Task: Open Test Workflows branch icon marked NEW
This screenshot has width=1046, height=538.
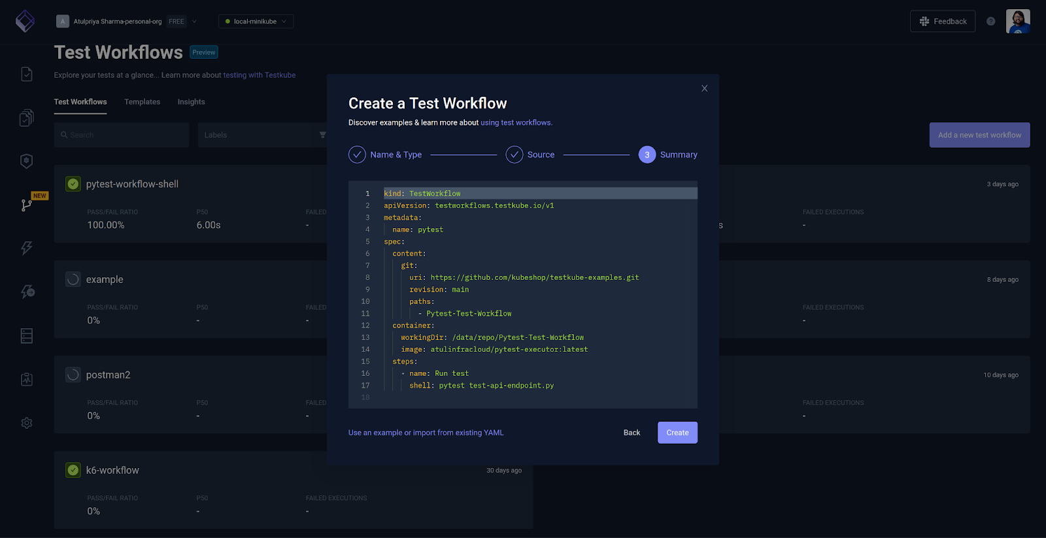Action: pyautogui.click(x=27, y=205)
